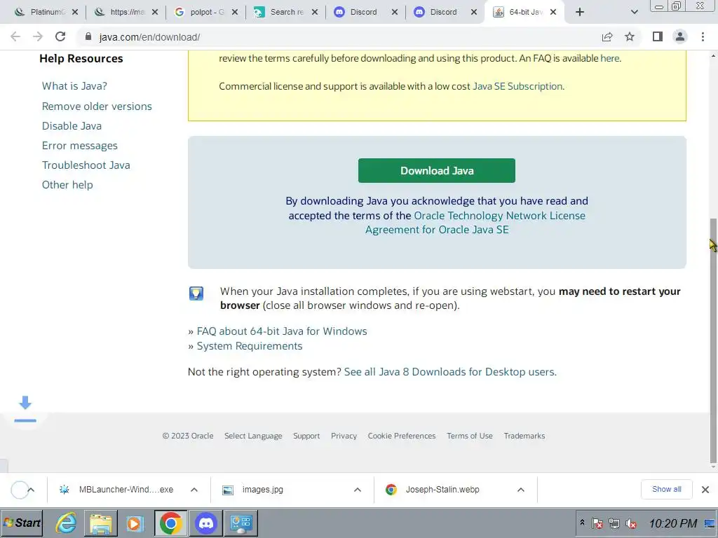The width and height of the screenshot is (718, 538).
Task: Open Error messages link
Action: pos(80,146)
